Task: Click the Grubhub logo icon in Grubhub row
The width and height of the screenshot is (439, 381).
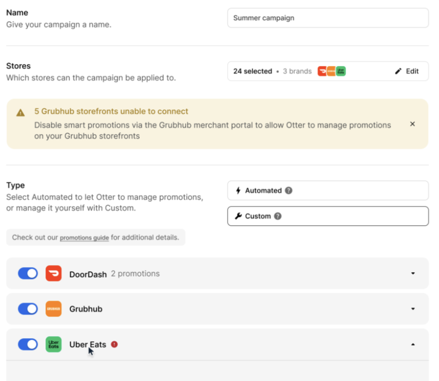Action: pyautogui.click(x=53, y=309)
